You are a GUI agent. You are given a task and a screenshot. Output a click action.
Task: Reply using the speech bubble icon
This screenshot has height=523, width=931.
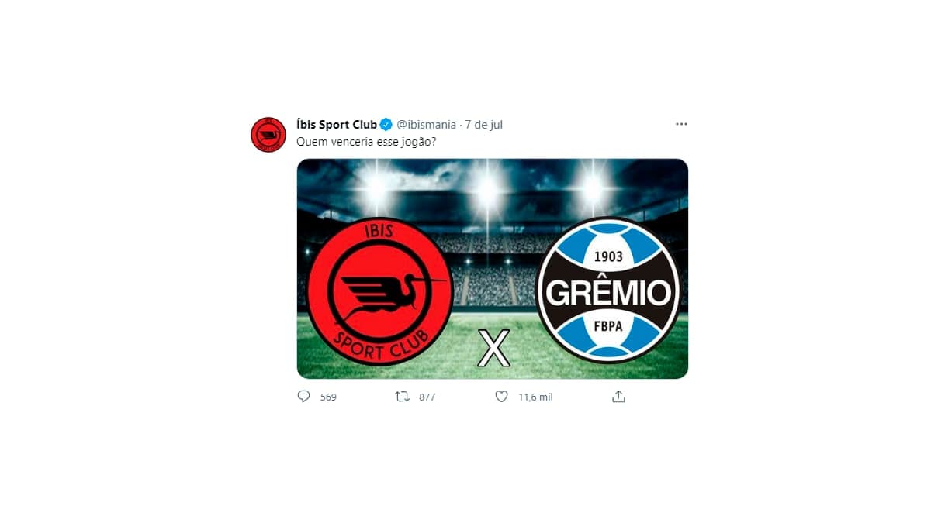[303, 396]
